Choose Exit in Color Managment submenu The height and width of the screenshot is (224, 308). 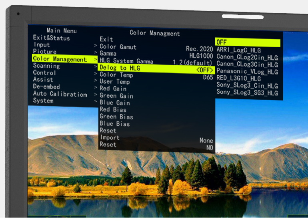[x=106, y=39]
